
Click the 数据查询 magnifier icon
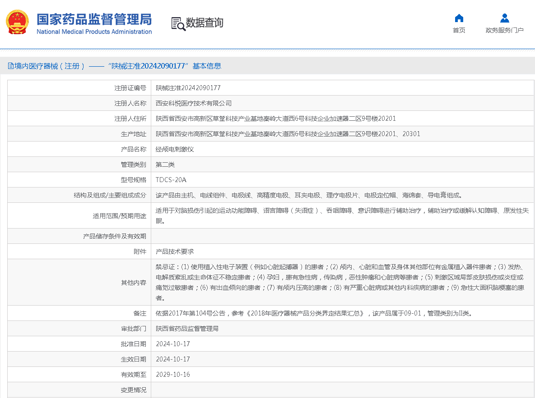(178, 23)
